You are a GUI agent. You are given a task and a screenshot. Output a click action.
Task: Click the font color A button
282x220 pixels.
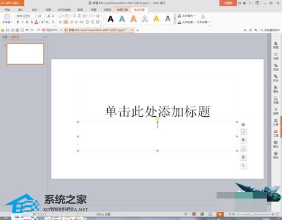pyautogui.click(x=36, y=22)
